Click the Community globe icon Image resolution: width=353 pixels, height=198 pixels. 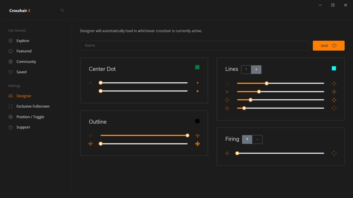(x=10, y=62)
